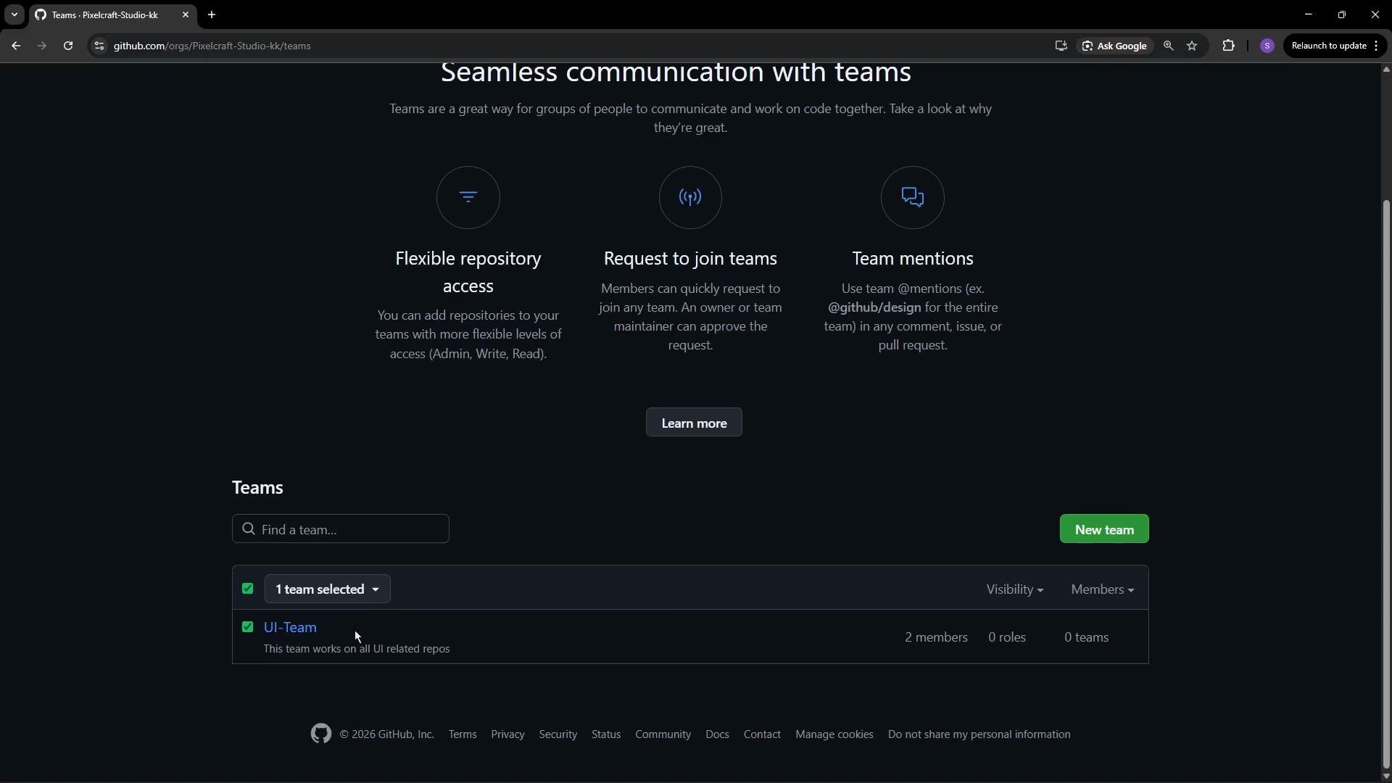
Task: Click the Learn more button
Action: [694, 423]
